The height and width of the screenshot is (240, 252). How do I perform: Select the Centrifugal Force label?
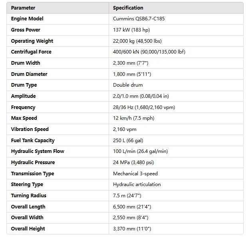tap(31, 52)
